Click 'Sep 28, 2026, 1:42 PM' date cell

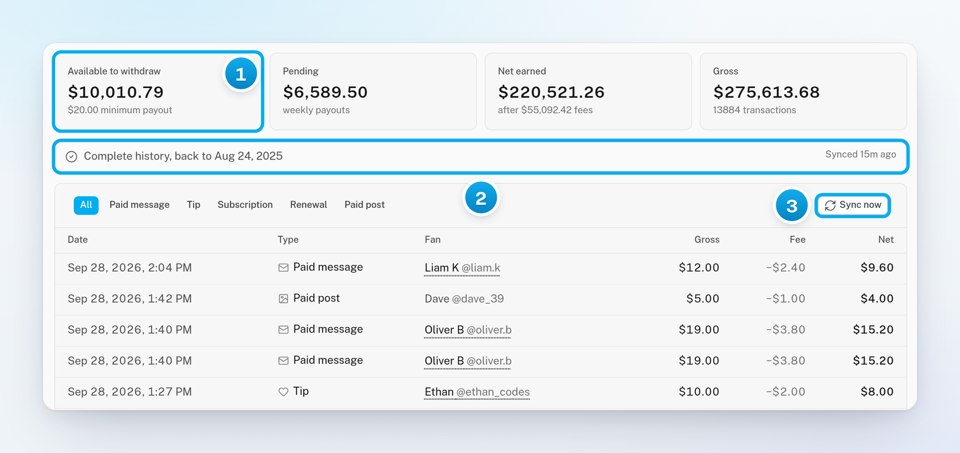pyautogui.click(x=130, y=299)
